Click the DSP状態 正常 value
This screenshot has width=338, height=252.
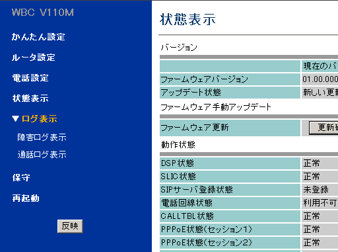pyautogui.click(x=312, y=163)
